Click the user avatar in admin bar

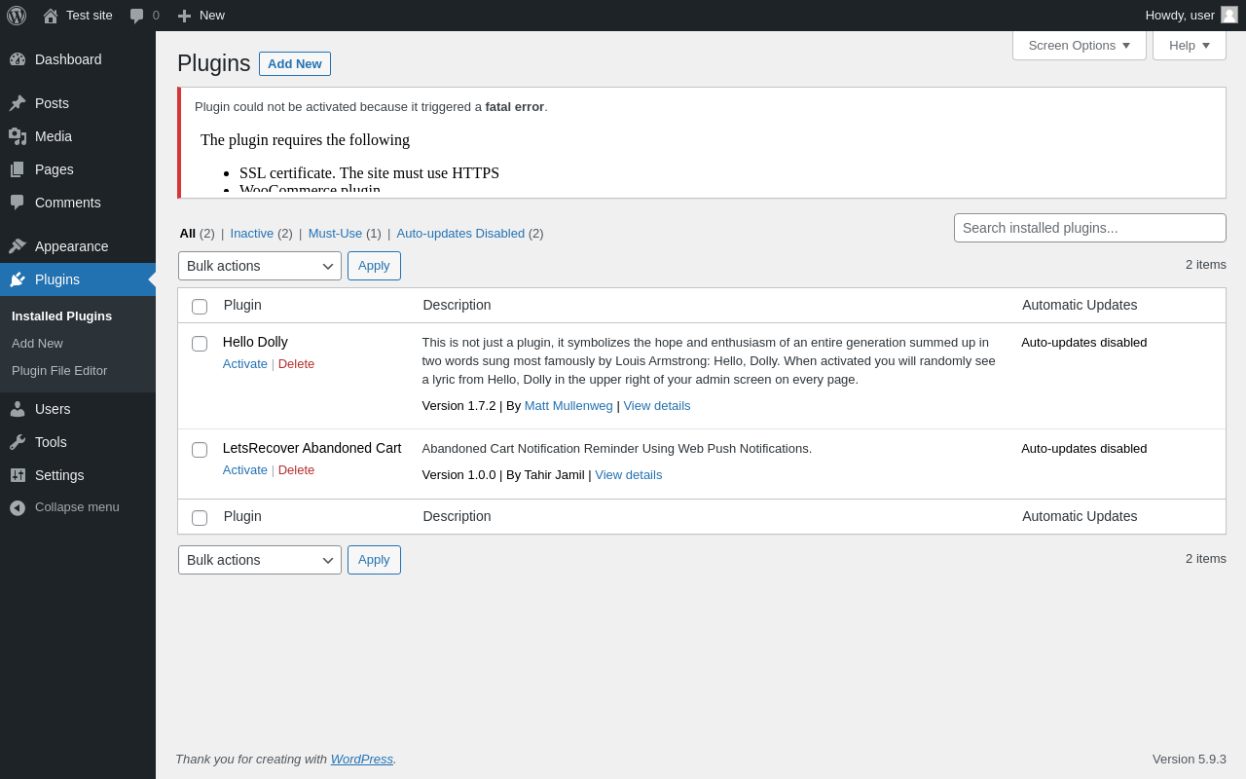point(1229,15)
